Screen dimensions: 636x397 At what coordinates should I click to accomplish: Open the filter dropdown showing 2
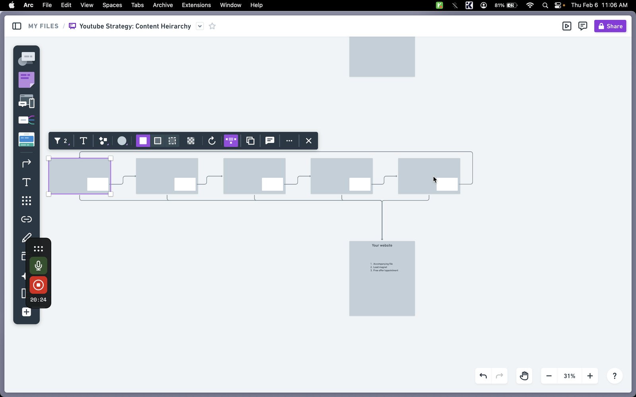61,141
